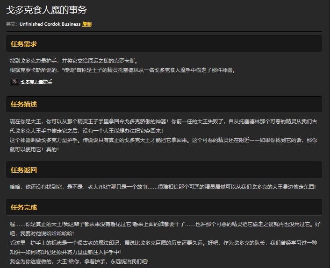Click the yellow 复制 copy link

coord(87,24)
